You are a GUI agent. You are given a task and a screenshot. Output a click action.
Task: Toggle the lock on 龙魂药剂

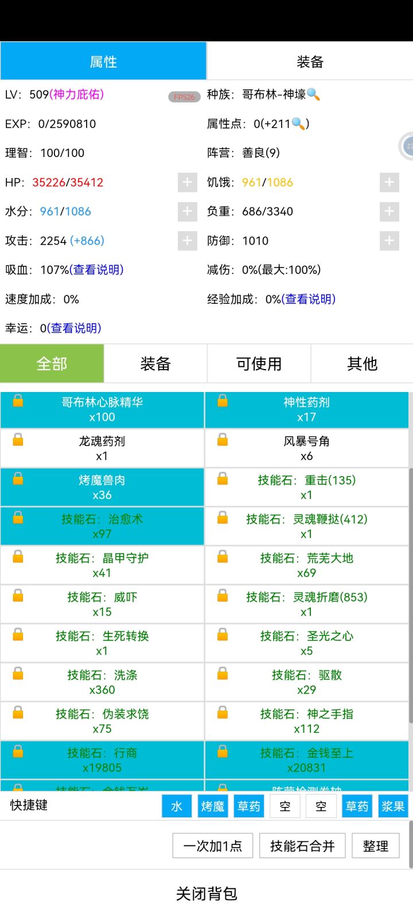(x=18, y=440)
